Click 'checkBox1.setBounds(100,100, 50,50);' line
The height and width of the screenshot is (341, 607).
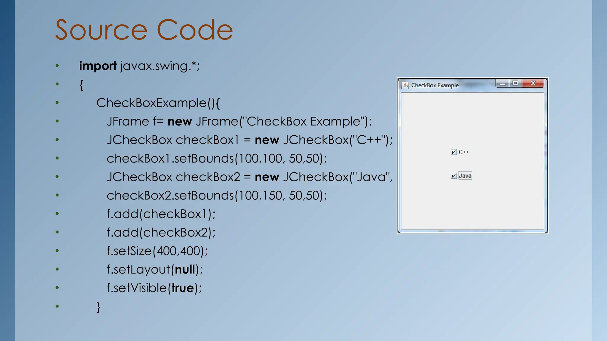tap(217, 158)
